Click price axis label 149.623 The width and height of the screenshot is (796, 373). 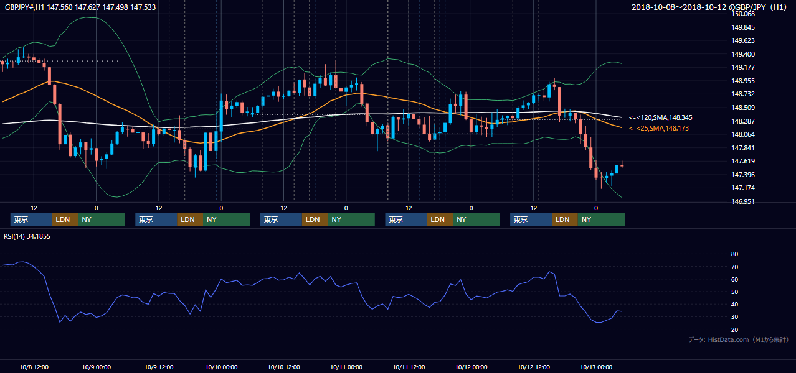pyautogui.click(x=742, y=41)
